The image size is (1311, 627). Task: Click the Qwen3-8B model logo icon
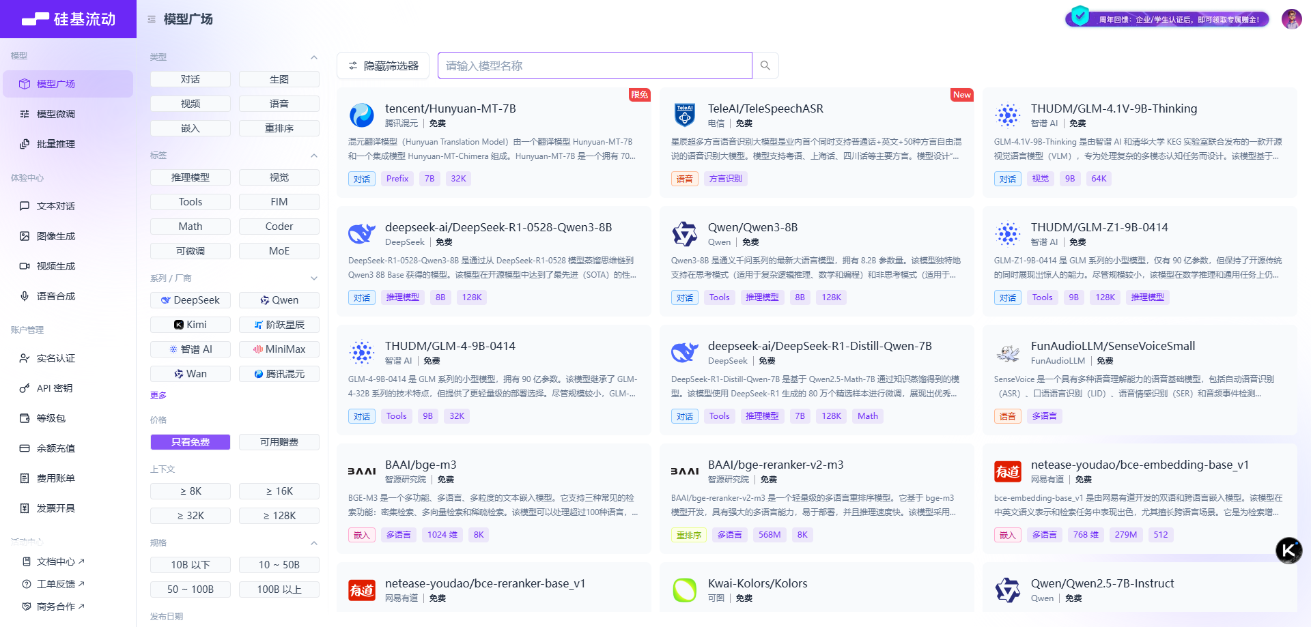[x=684, y=234]
